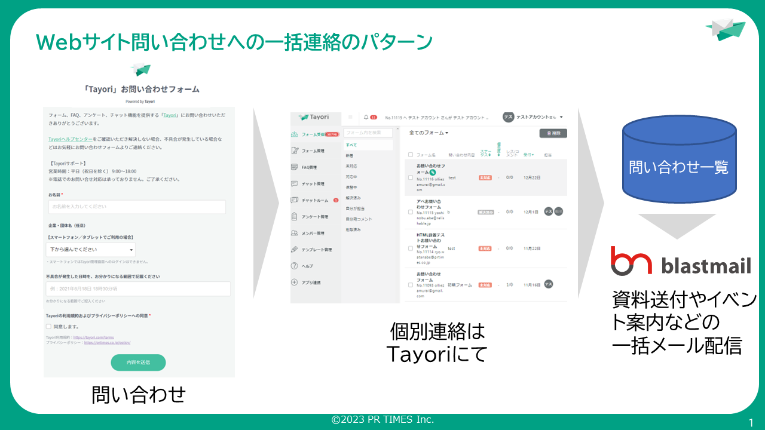Click the お名前 input field

(137, 207)
